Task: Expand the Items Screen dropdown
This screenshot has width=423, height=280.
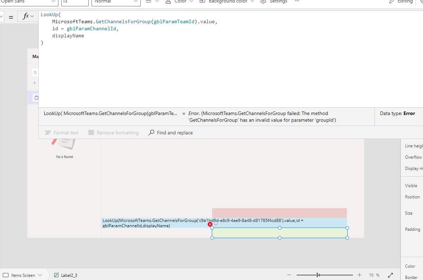Action: pyautogui.click(x=40, y=275)
